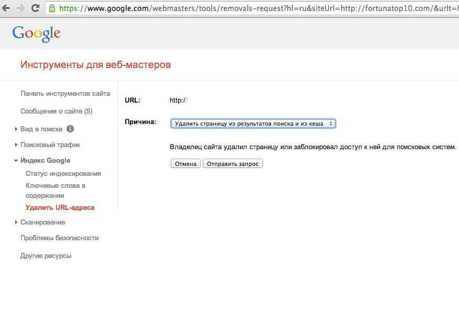
Task: Click the browser back arrow
Action: pyautogui.click(x=6, y=8)
